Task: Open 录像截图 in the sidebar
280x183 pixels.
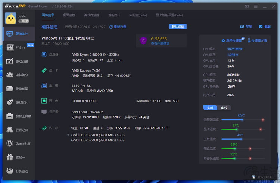Action: [19, 89]
